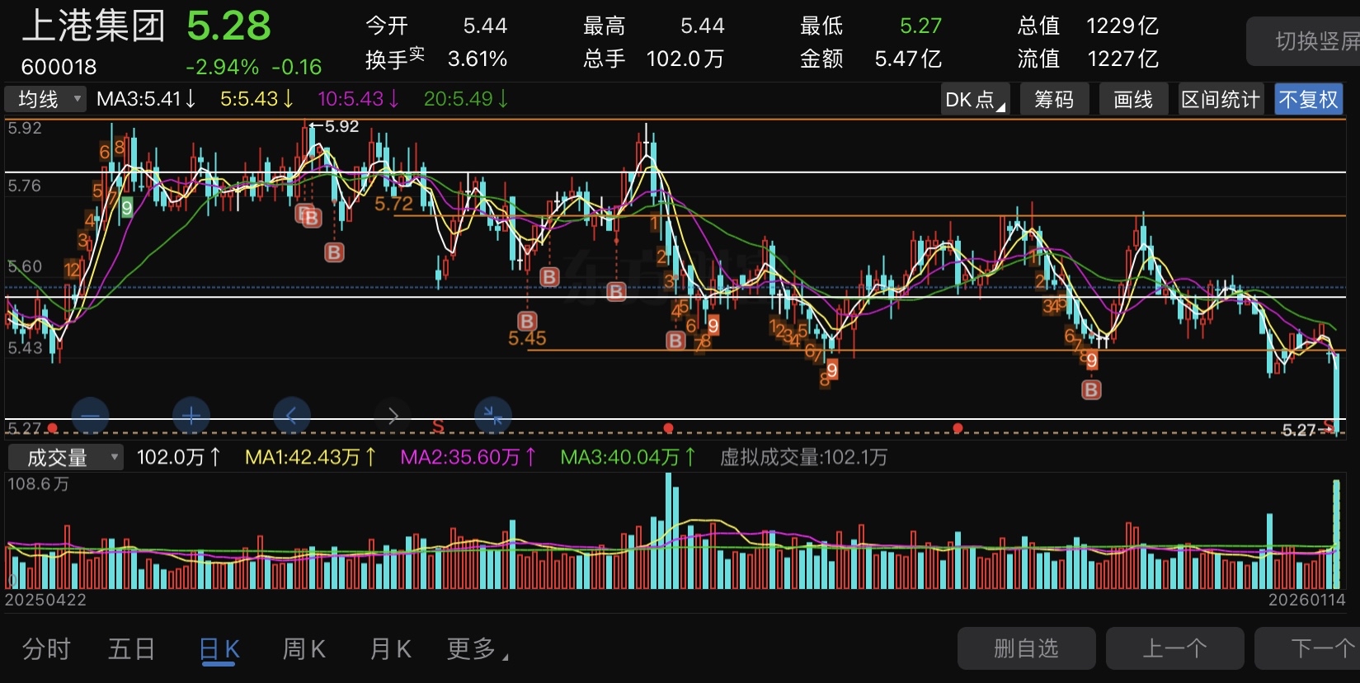Screen dimensions: 1360x683
Task: Tap the 最低 5.27 low price
Action: (871, 26)
